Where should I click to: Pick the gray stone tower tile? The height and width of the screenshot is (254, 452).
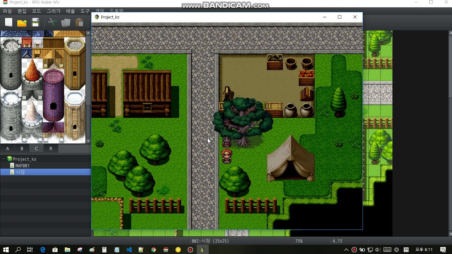pos(11,64)
